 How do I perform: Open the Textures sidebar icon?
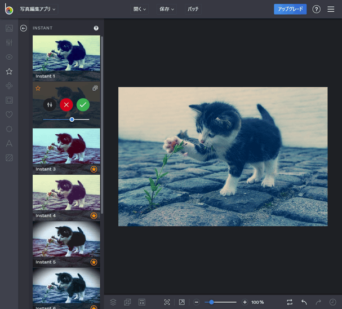coord(9,158)
